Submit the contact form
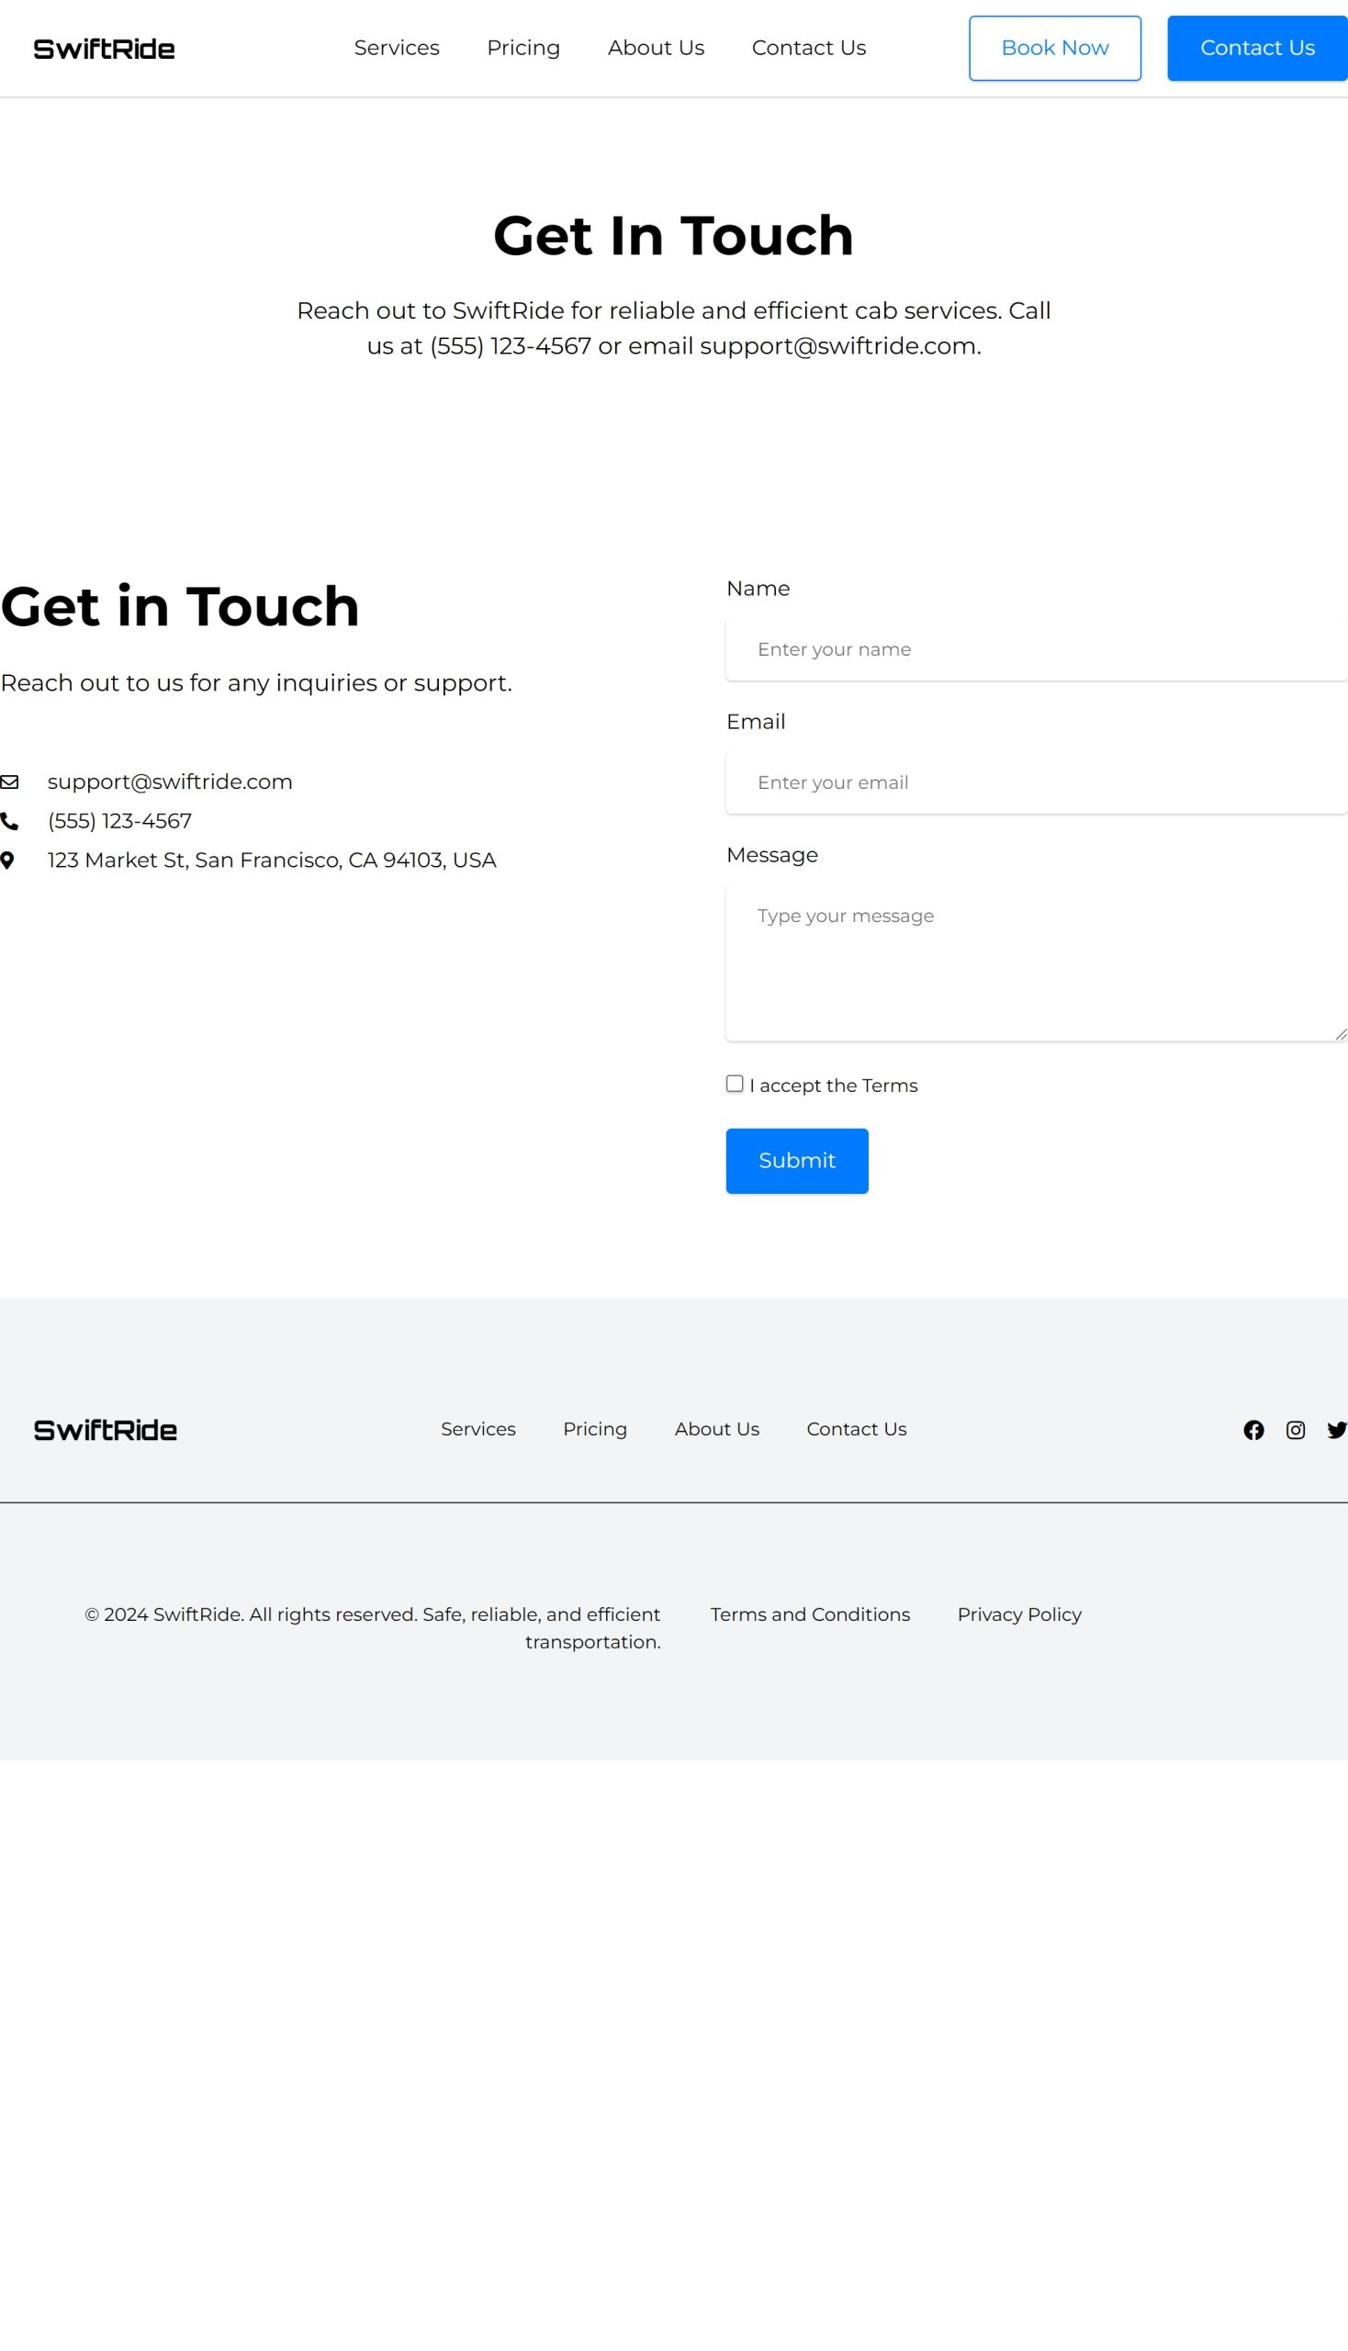The image size is (1348, 2351). [x=796, y=1160]
